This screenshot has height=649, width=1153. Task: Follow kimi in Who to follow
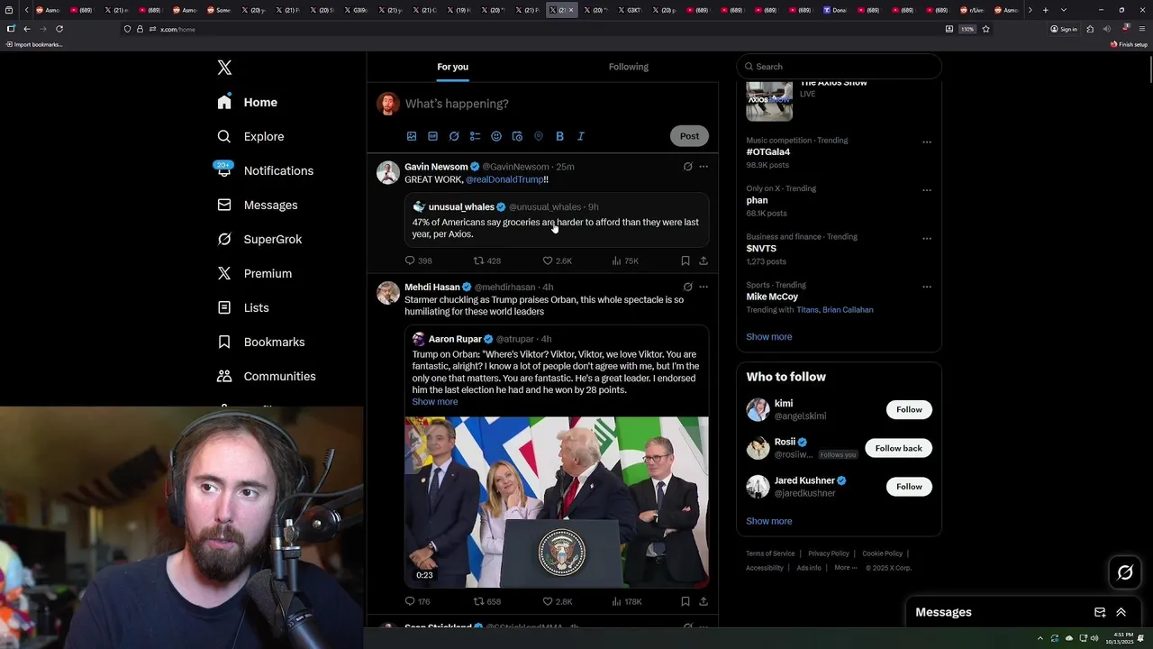(x=909, y=409)
